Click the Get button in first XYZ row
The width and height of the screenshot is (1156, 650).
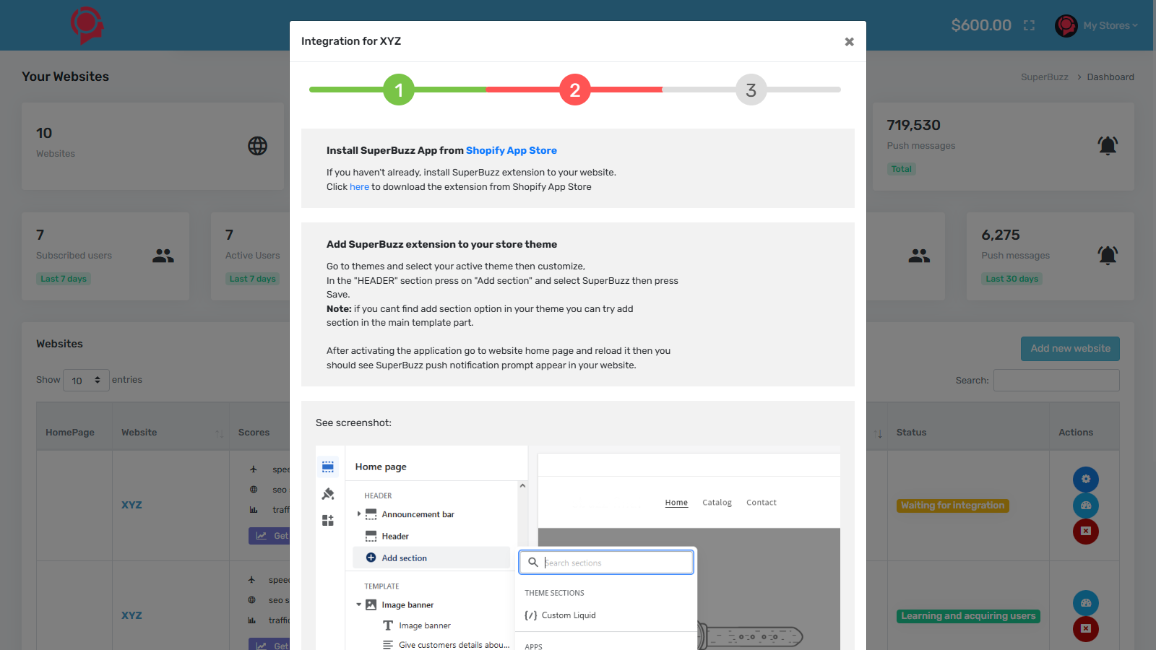[269, 536]
